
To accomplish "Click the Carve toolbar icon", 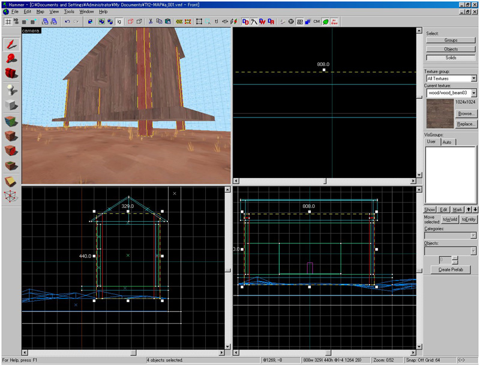I will (x=90, y=22).
